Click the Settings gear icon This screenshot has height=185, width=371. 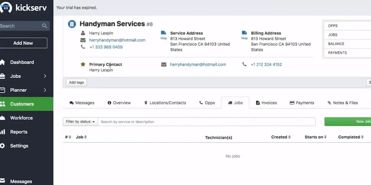[x=2, y=146]
